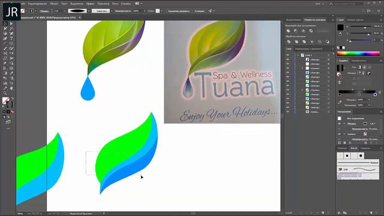Expand the first <Группа> sublayer

click(302, 68)
